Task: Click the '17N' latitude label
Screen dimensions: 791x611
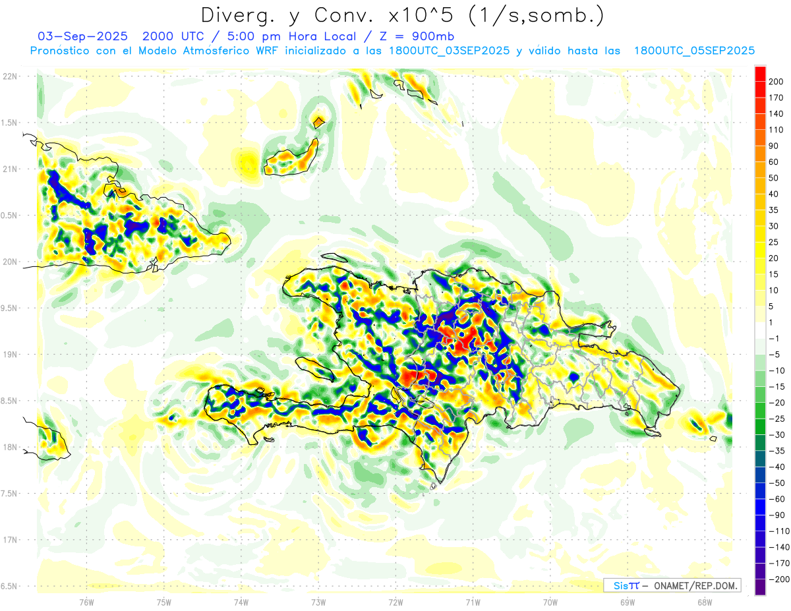Action: click(x=9, y=539)
